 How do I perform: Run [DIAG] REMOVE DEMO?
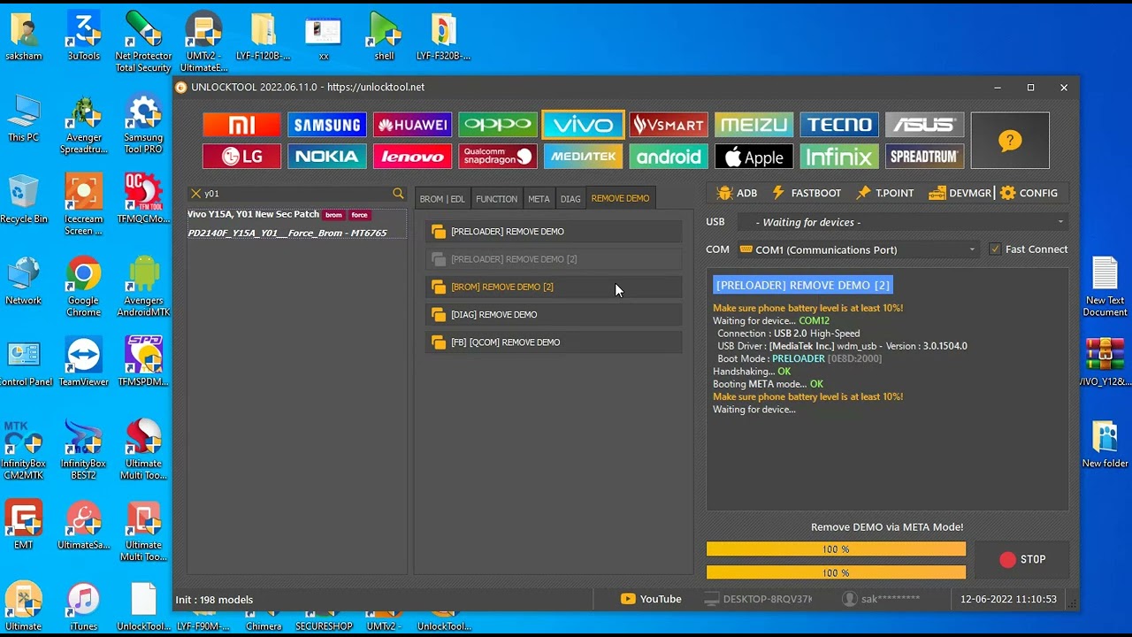(554, 314)
